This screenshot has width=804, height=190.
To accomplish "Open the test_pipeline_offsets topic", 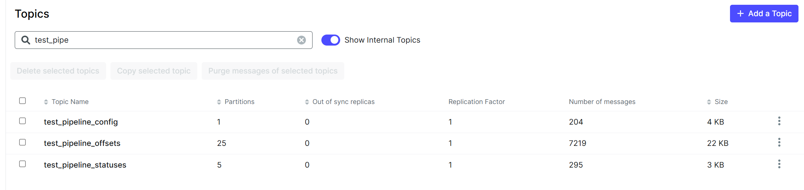I will coord(82,143).
